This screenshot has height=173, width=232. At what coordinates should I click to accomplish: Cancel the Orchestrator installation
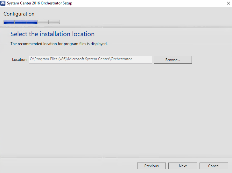tap(214, 166)
